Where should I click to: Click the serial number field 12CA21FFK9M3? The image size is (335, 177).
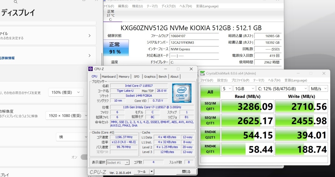194,43
